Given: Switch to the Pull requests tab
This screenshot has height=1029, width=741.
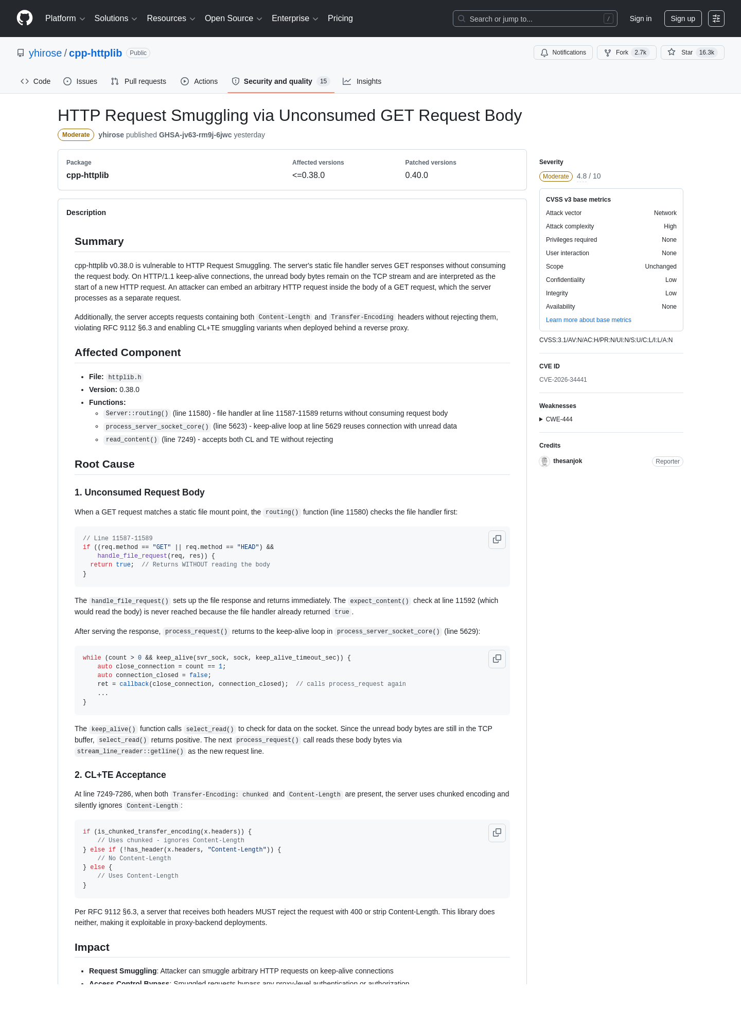Looking at the screenshot, I should 138,81.
